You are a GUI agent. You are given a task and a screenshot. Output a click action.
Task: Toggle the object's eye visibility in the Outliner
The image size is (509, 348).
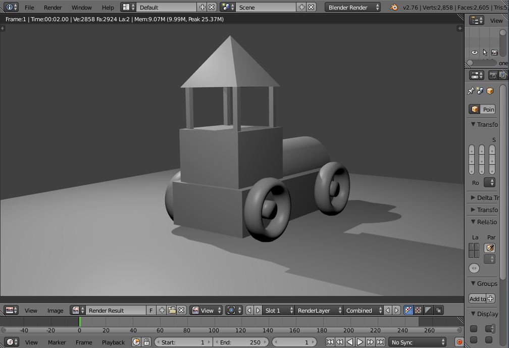(x=475, y=53)
